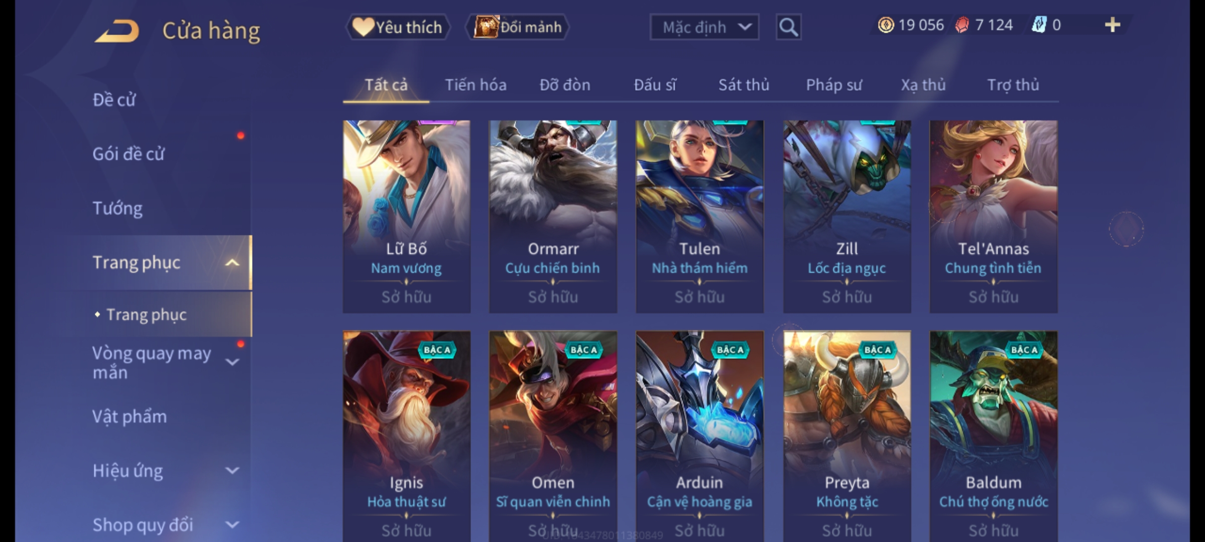Click the red ruby currency icon
The height and width of the screenshot is (542, 1205).
(x=962, y=25)
